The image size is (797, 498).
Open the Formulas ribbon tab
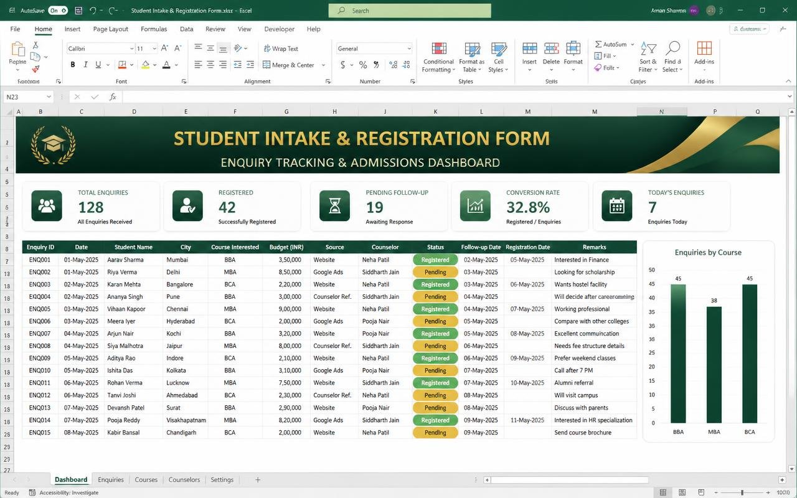(154, 29)
